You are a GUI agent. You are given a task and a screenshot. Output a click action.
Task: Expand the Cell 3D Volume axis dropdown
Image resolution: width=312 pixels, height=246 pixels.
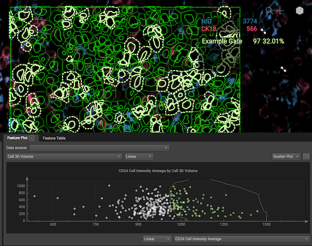click(x=64, y=157)
